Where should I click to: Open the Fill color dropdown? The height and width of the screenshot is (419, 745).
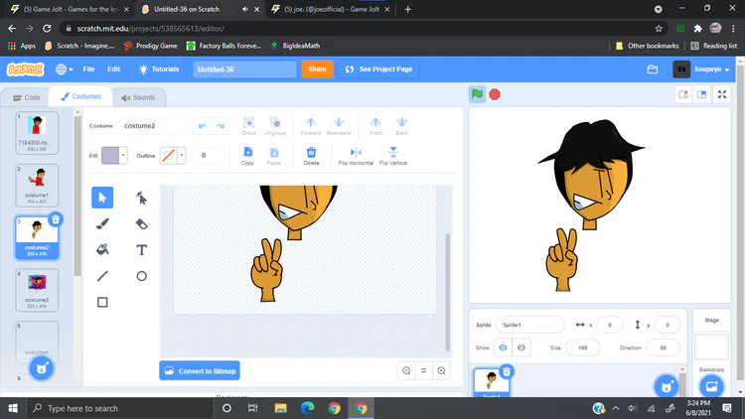click(123, 155)
